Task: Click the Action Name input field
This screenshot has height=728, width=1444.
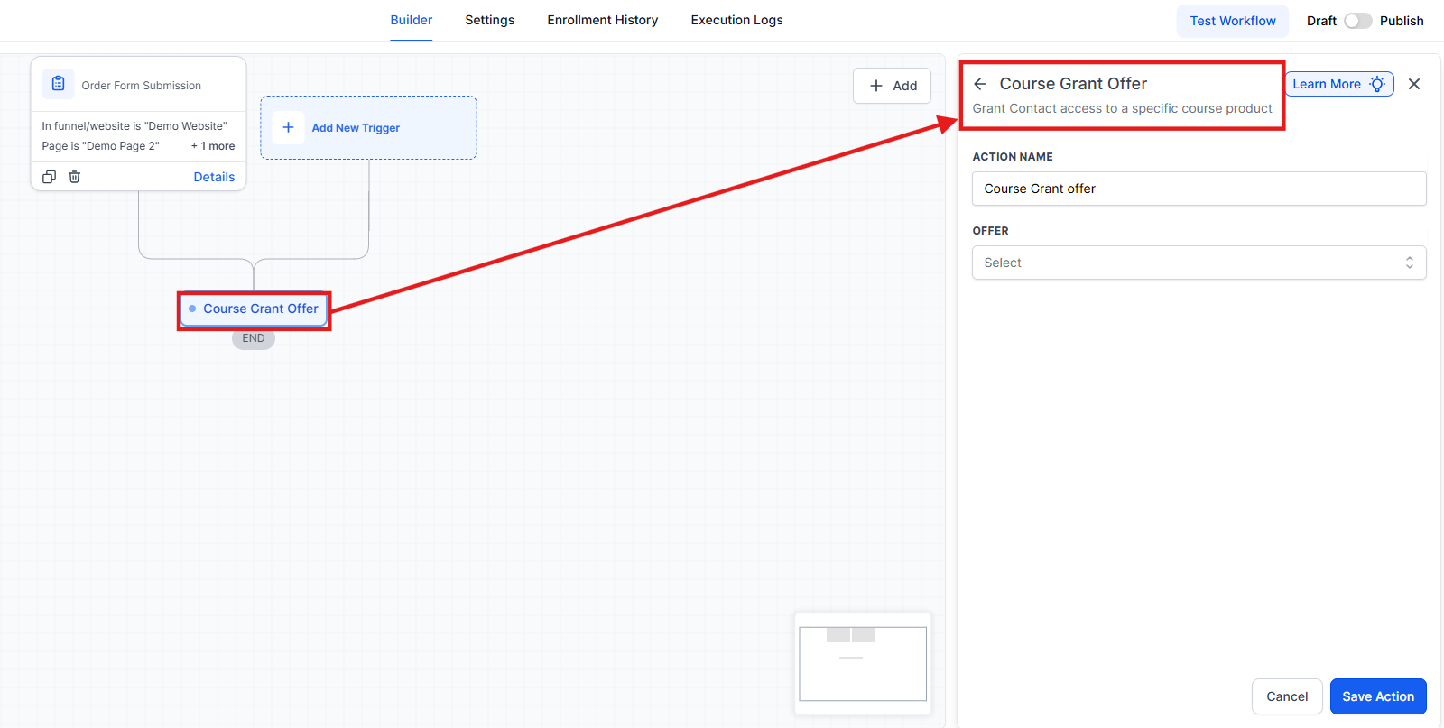Action: (1199, 189)
